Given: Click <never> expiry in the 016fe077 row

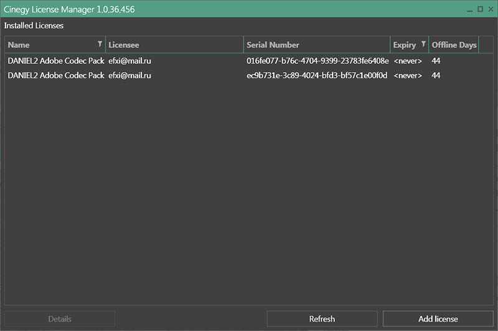Looking at the screenshot, I should tap(408, 61).
